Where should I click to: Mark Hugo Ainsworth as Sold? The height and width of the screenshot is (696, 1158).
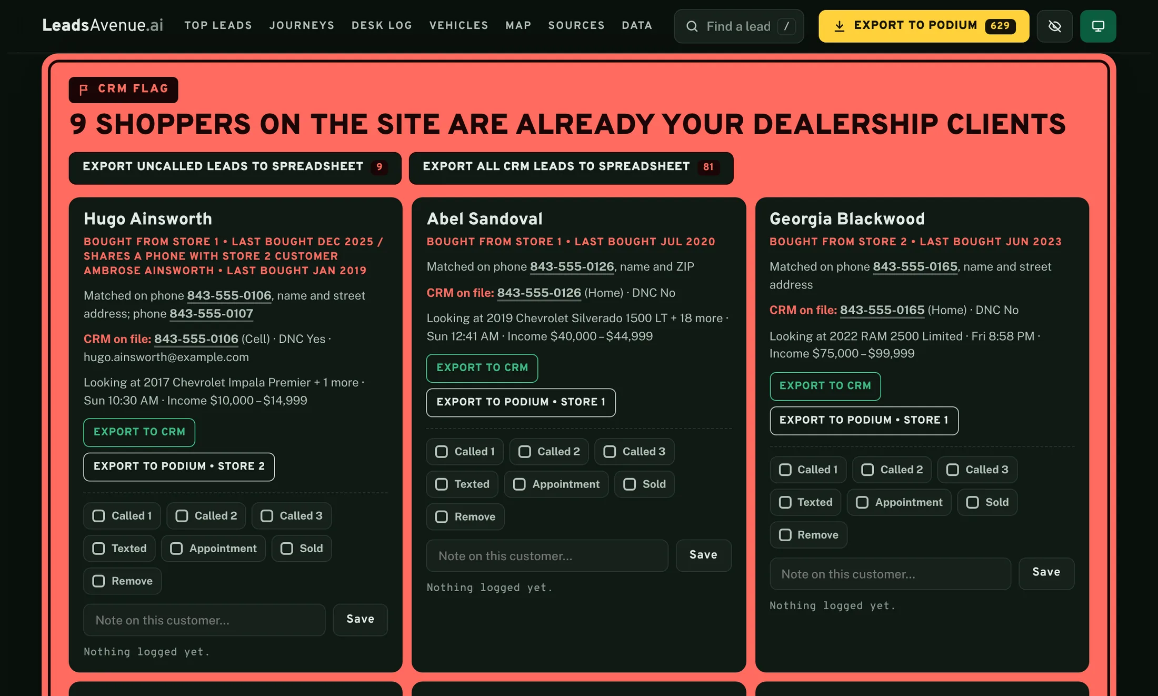(302, 549)
